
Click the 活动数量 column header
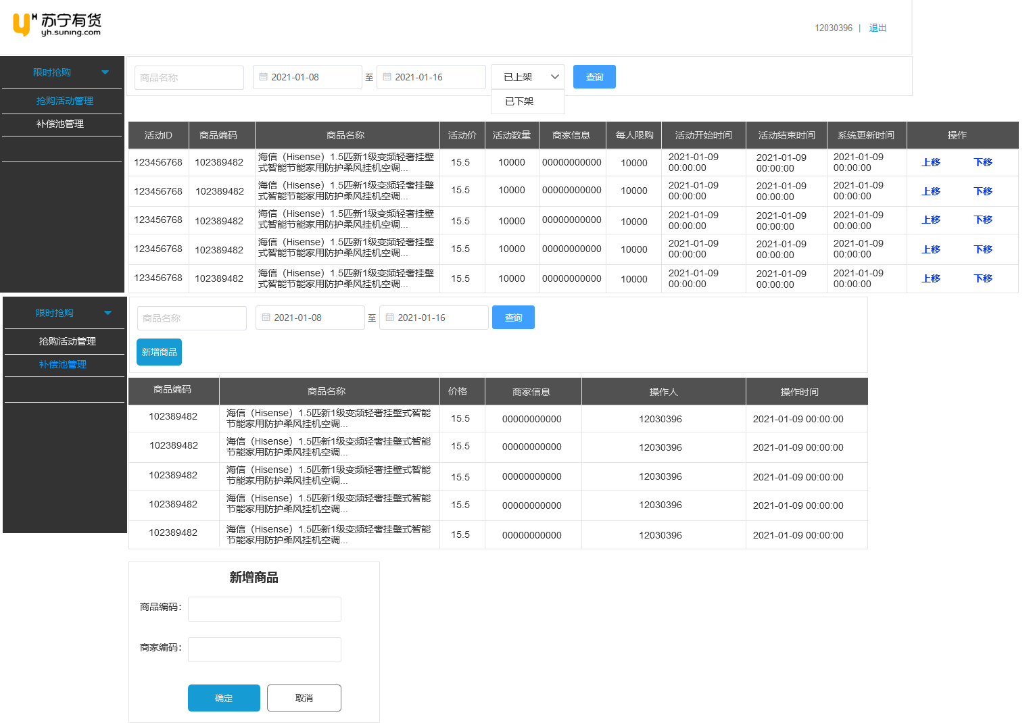pos(512,135)
